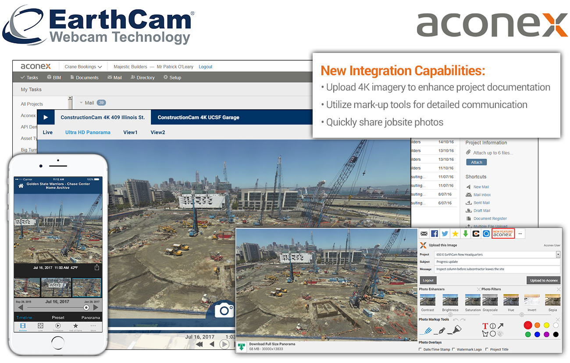570x363 pixels.
Task: Open the Directory menu
Action: click(142, 77)
